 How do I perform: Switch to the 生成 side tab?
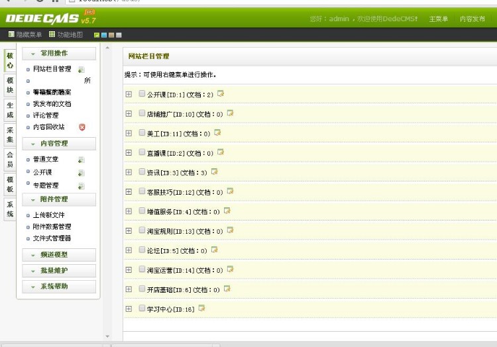tap(10, 110)
